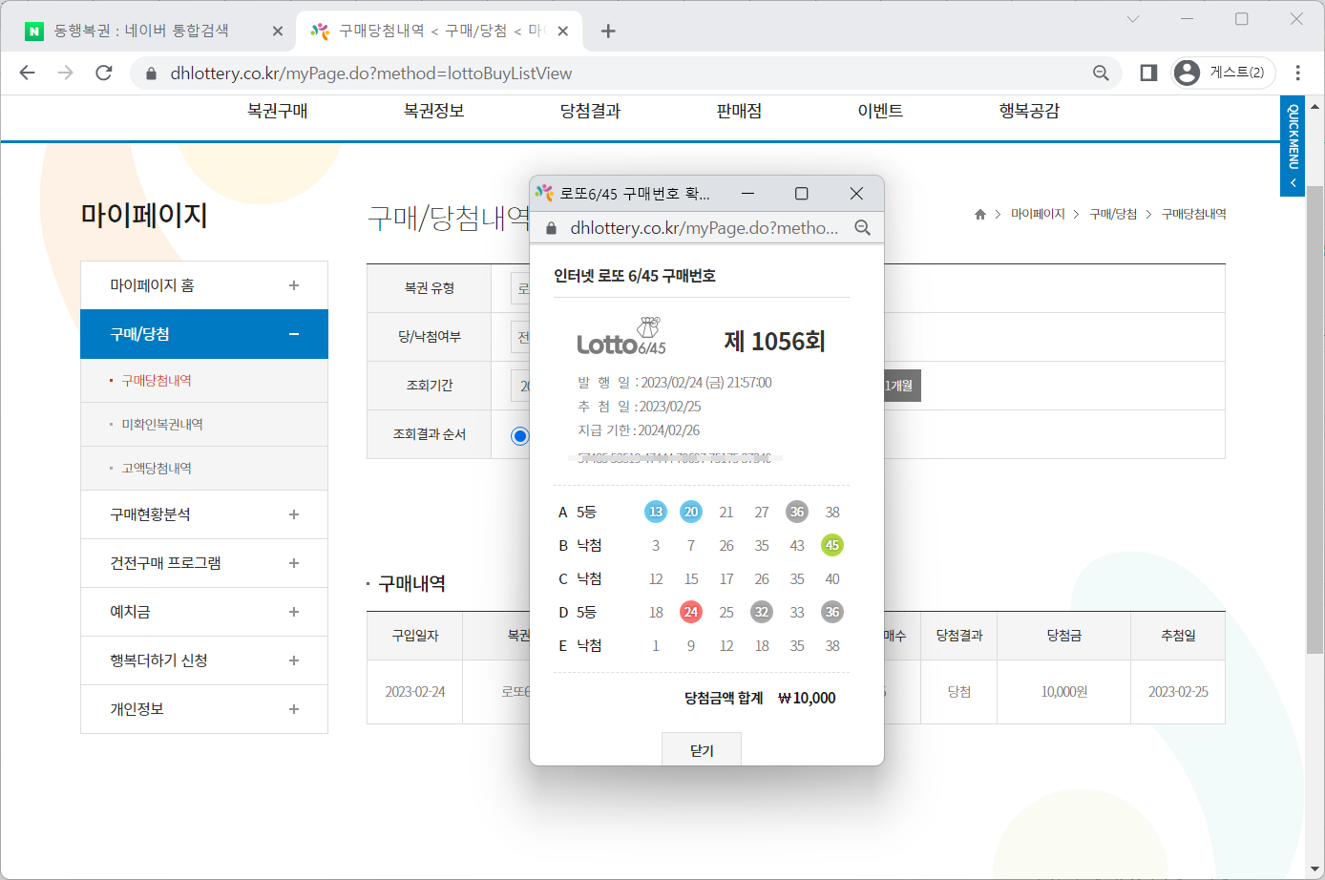Viewport: 1325px width, 880px height.
Task: Click gray ball 36 in row A
Action: pyautogui.click(x=797, y=512)
